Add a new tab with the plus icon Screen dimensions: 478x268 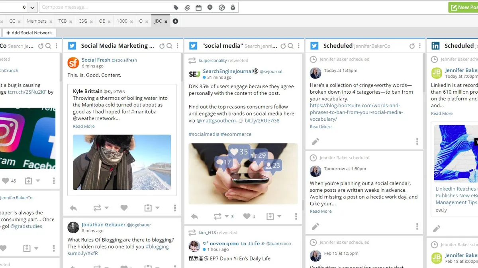[175, 21]
